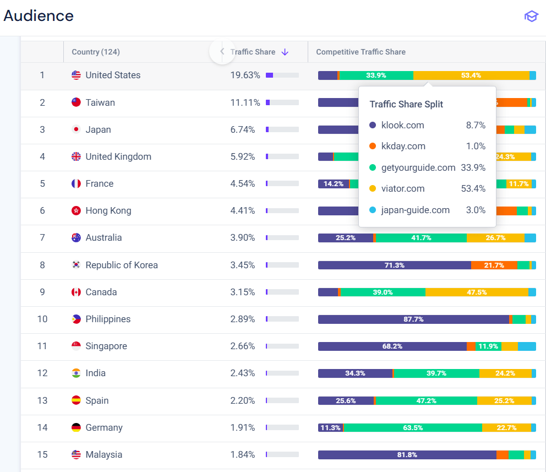Click the France flag icon

[76, 183]
